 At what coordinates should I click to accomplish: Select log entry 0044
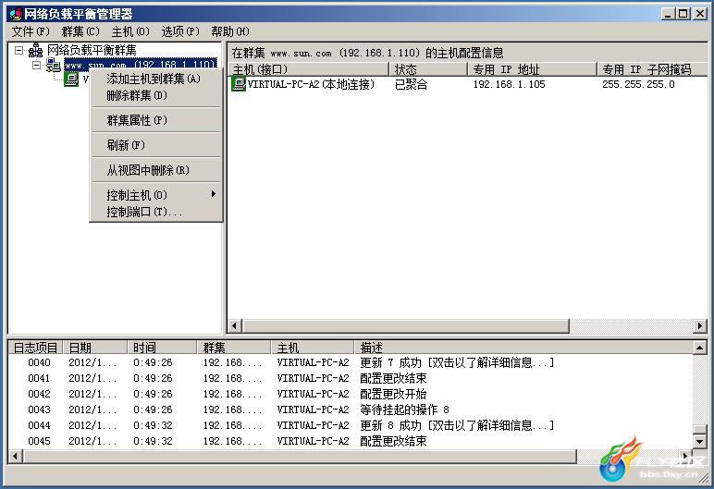coord(351,425)
